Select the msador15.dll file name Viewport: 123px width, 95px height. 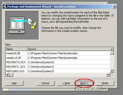click(x=13, y=58)
